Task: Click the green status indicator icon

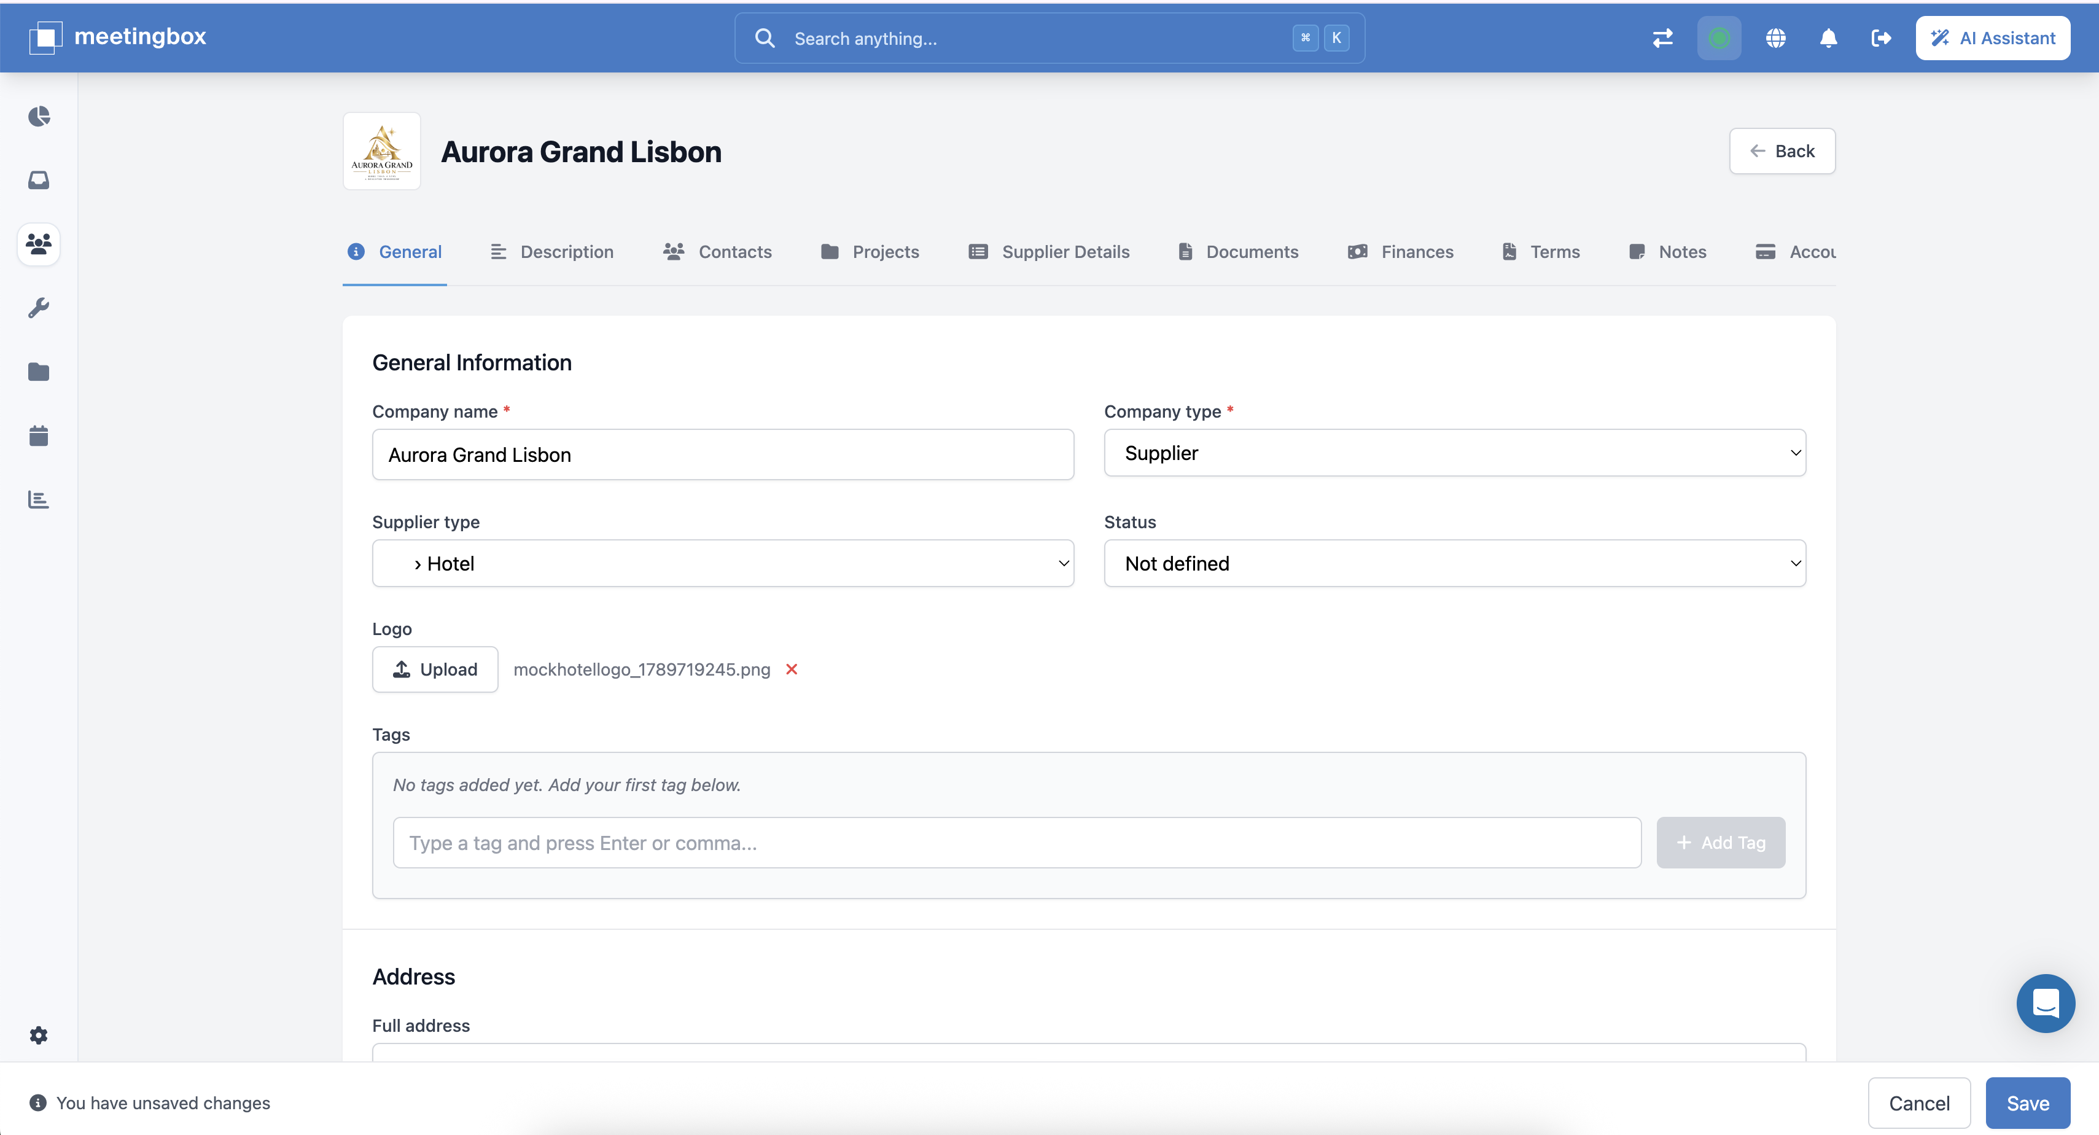Action: [x=1719, y=37]
